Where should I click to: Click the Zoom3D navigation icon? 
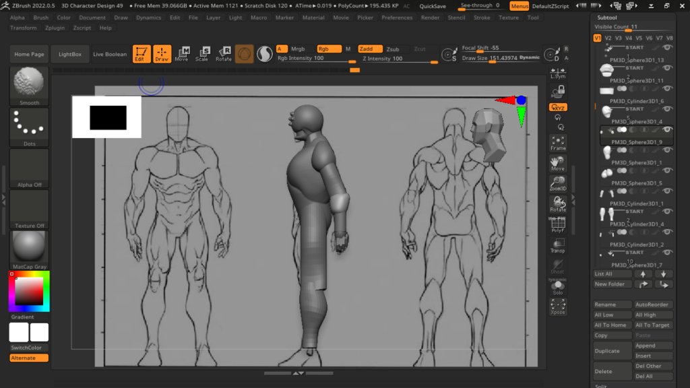coord(558,183)
